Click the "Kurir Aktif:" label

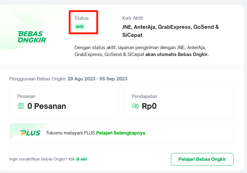133,18
